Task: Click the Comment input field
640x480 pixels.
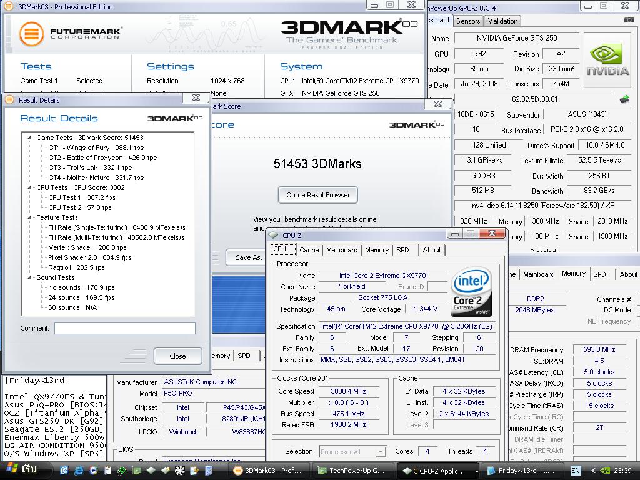Action: (125, 328)
